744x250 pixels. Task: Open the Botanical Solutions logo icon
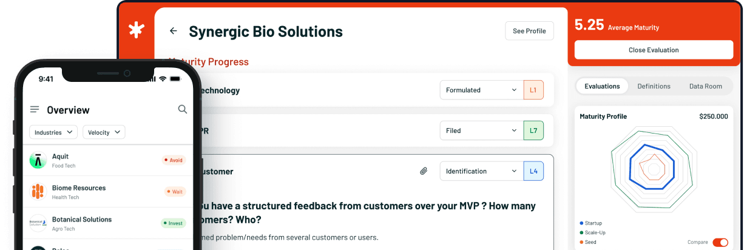coord(38,223)
